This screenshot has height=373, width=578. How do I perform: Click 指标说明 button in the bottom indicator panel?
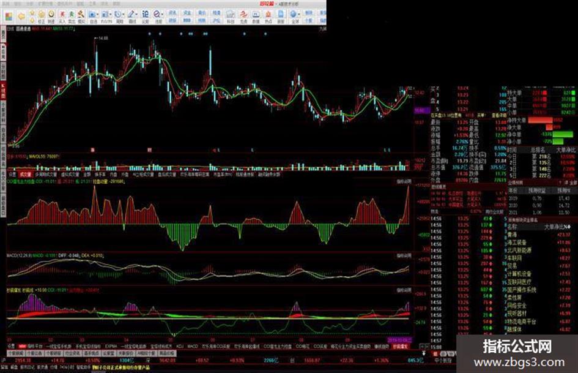click(404, 290)
